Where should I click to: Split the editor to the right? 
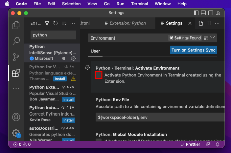[x=209, y=23]
